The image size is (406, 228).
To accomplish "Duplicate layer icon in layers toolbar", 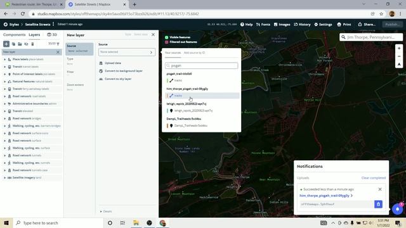I will coord(13,44).
